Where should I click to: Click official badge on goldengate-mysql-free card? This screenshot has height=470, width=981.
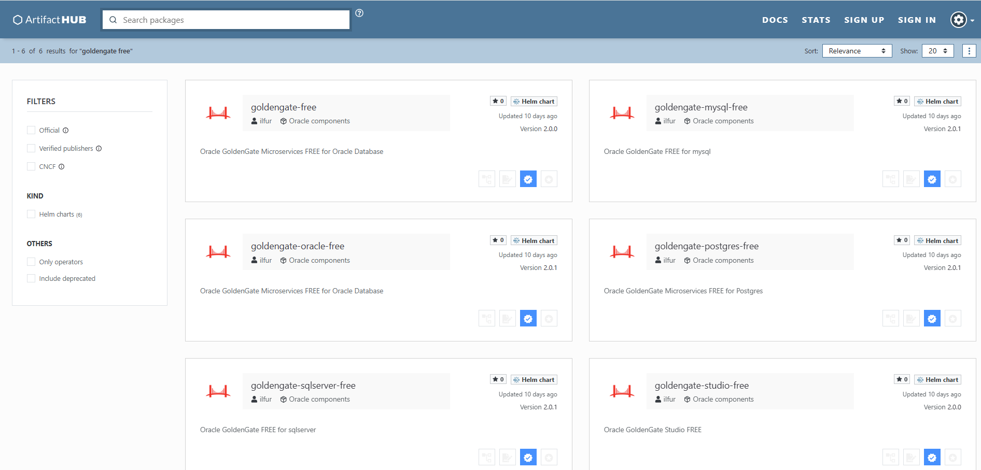point(953,179)
